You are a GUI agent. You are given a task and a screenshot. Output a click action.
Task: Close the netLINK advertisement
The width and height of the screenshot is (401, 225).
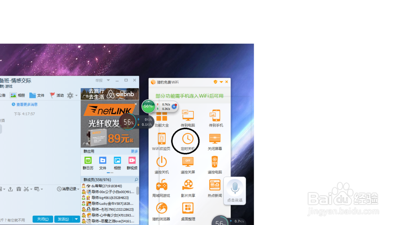tap(136, 104)
